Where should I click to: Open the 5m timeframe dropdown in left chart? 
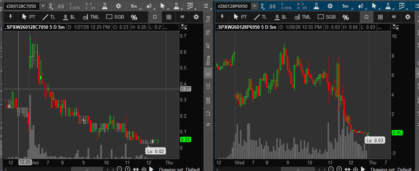pos(134,6)
